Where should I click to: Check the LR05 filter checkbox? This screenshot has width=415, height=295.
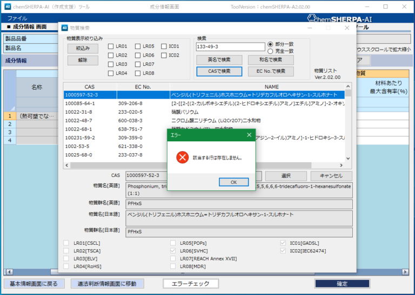(138, 46)
